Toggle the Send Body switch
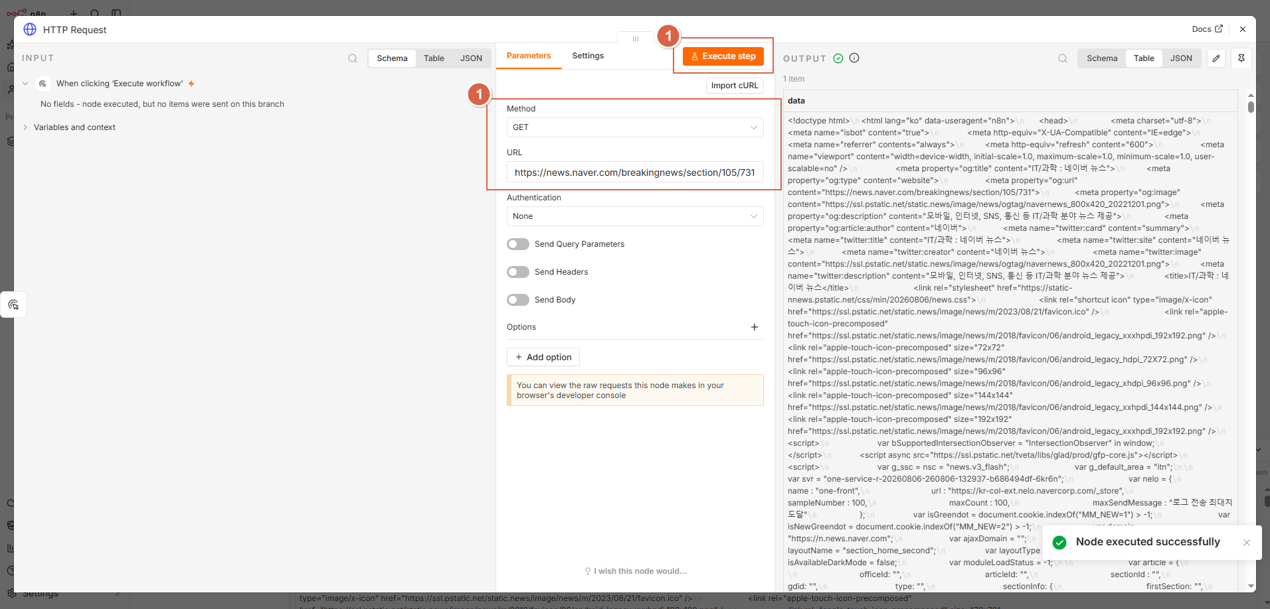 click(x=518, y=300)
